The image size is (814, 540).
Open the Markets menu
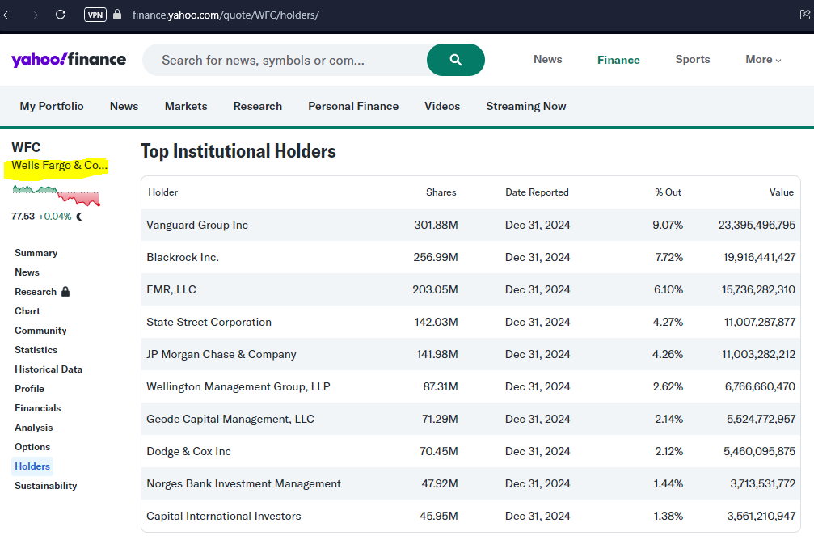[186, 106]
